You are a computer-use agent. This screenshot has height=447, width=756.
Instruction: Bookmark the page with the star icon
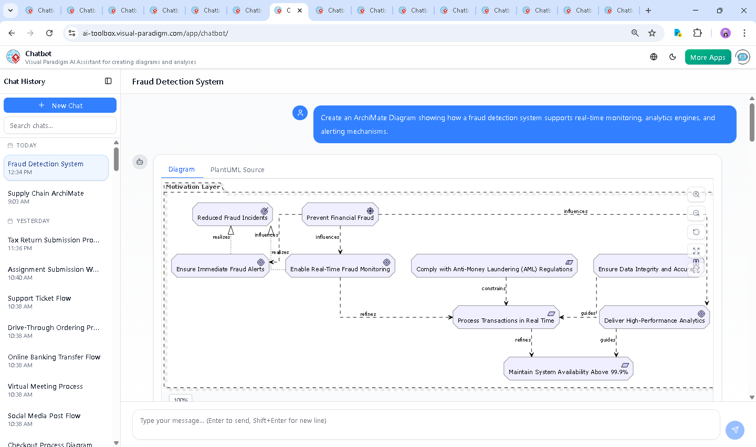(x=652, y=33)
